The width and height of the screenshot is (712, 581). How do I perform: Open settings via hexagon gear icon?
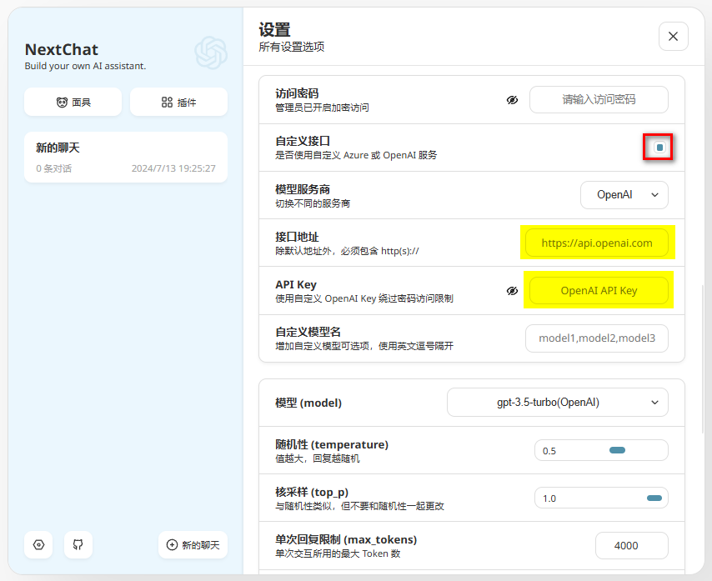38,544
